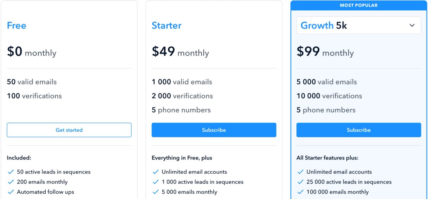Select the Free plan heading

pyautogui.click(x=16, y=26)
